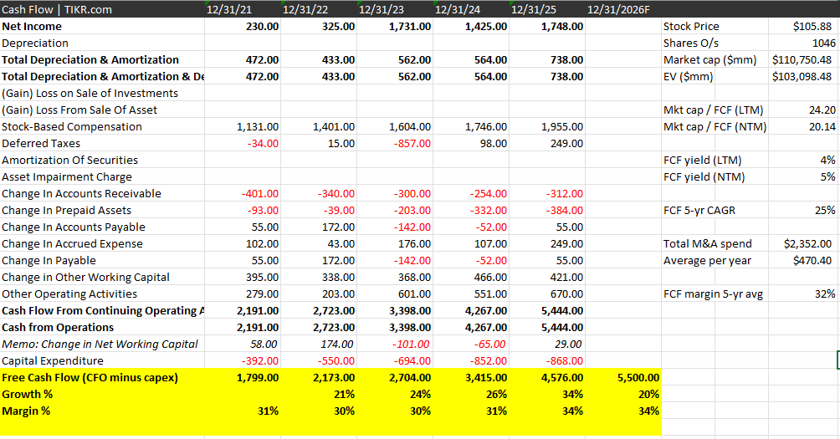Click the Cash from Operations row label

pyautogui.click(x=58, y=327)
